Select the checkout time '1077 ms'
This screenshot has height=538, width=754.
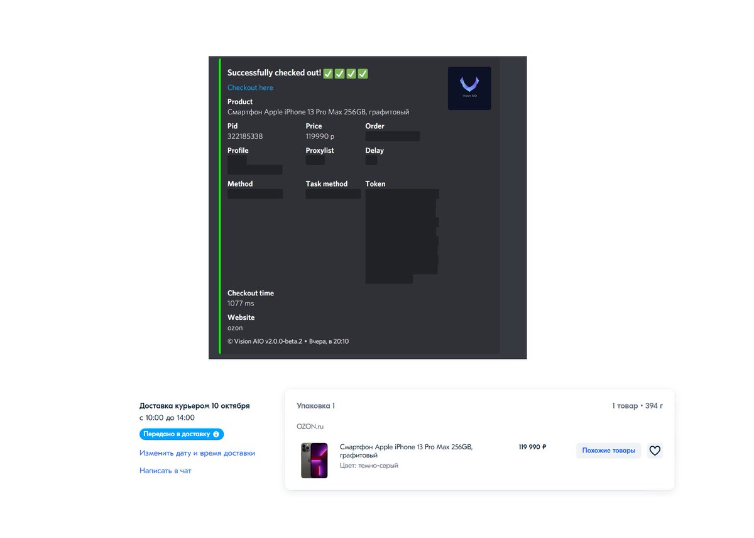tap(241, 304)
